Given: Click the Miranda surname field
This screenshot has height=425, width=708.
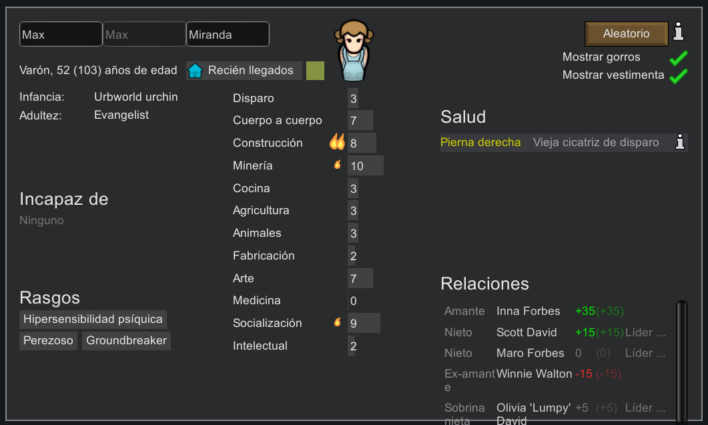Looking at the screenshot, I should point(228,35).
